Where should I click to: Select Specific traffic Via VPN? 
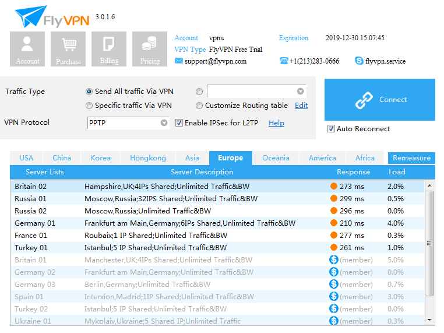89,106
